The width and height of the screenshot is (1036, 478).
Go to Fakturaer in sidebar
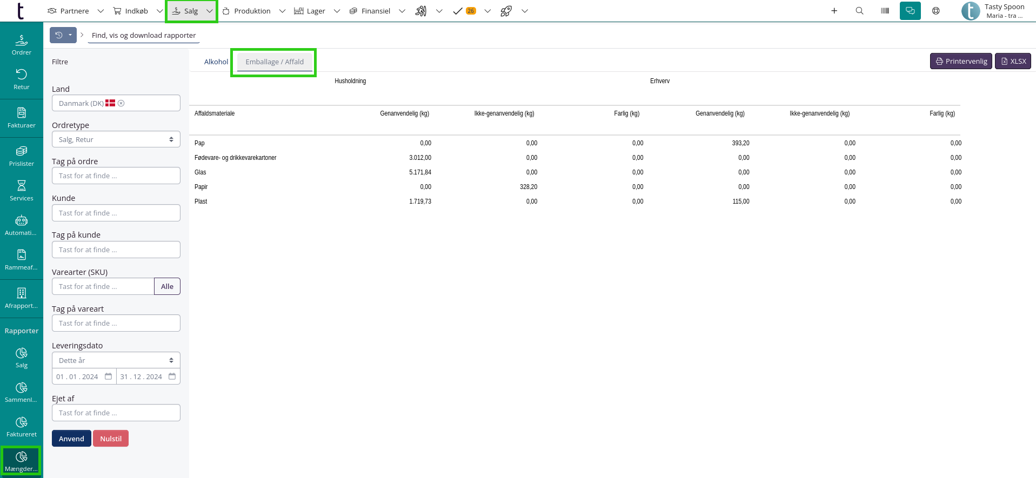click(22, 118)
